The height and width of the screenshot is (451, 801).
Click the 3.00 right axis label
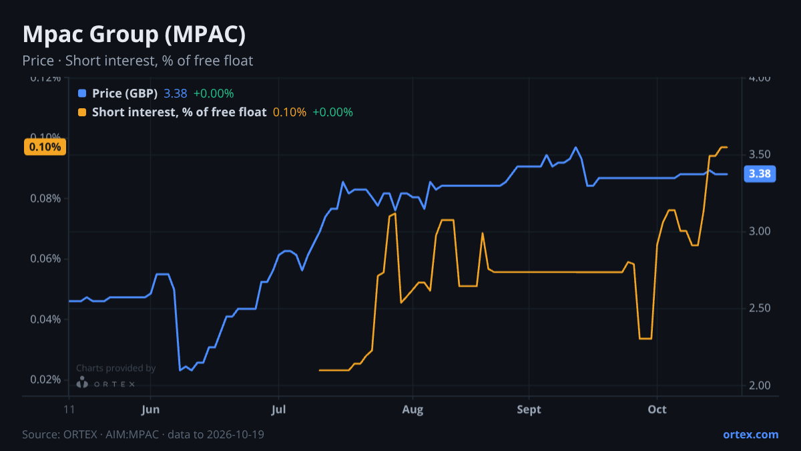click(x=760, y=231)
